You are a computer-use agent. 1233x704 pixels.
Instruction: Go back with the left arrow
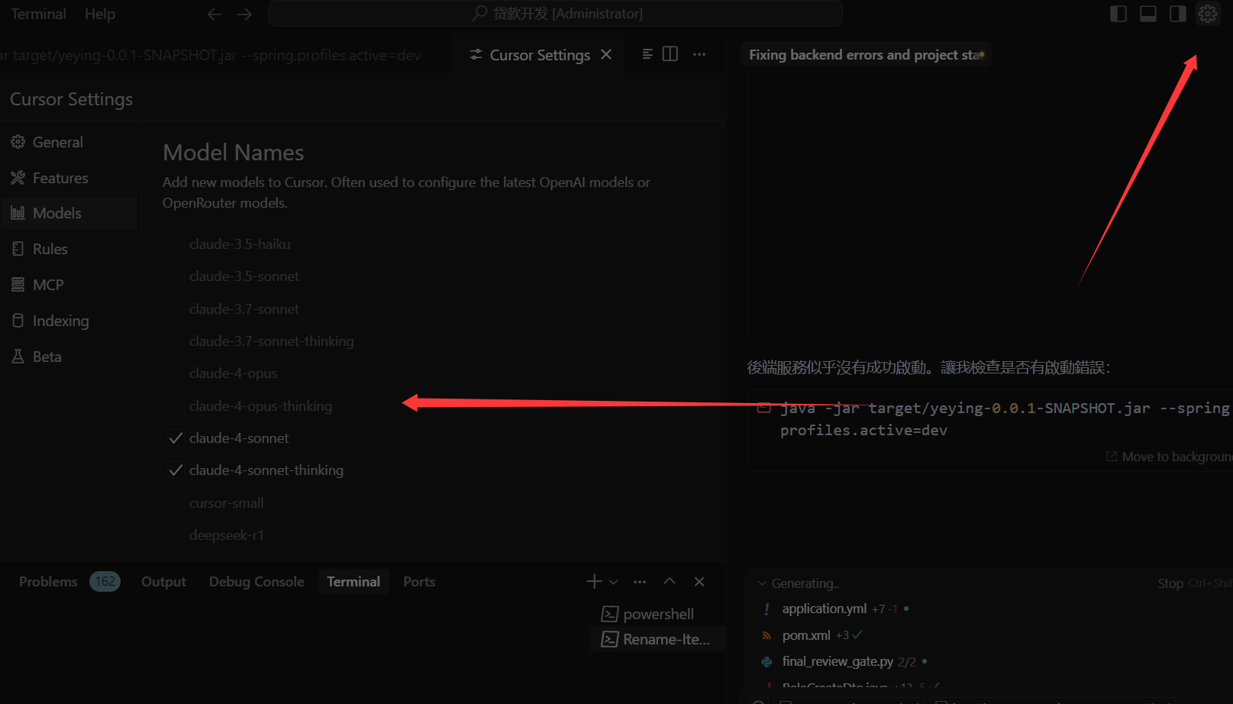pos(215,14)
